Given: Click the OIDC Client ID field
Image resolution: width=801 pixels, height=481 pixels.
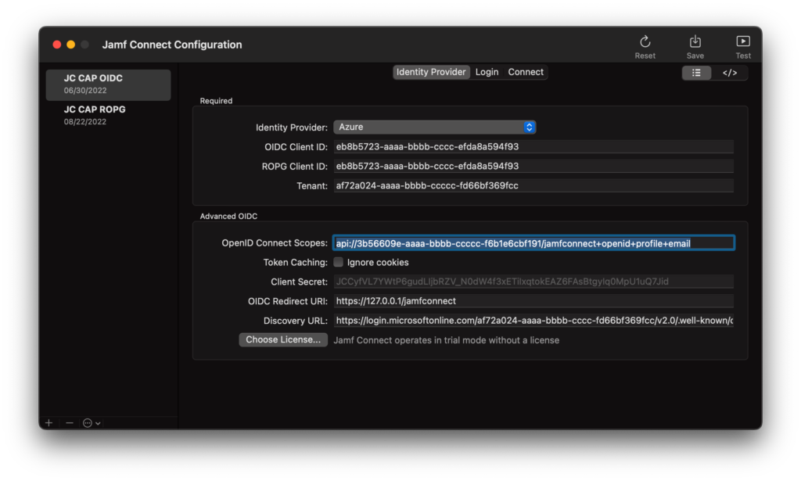Looking at the screenshot, I should coord(533,146).
